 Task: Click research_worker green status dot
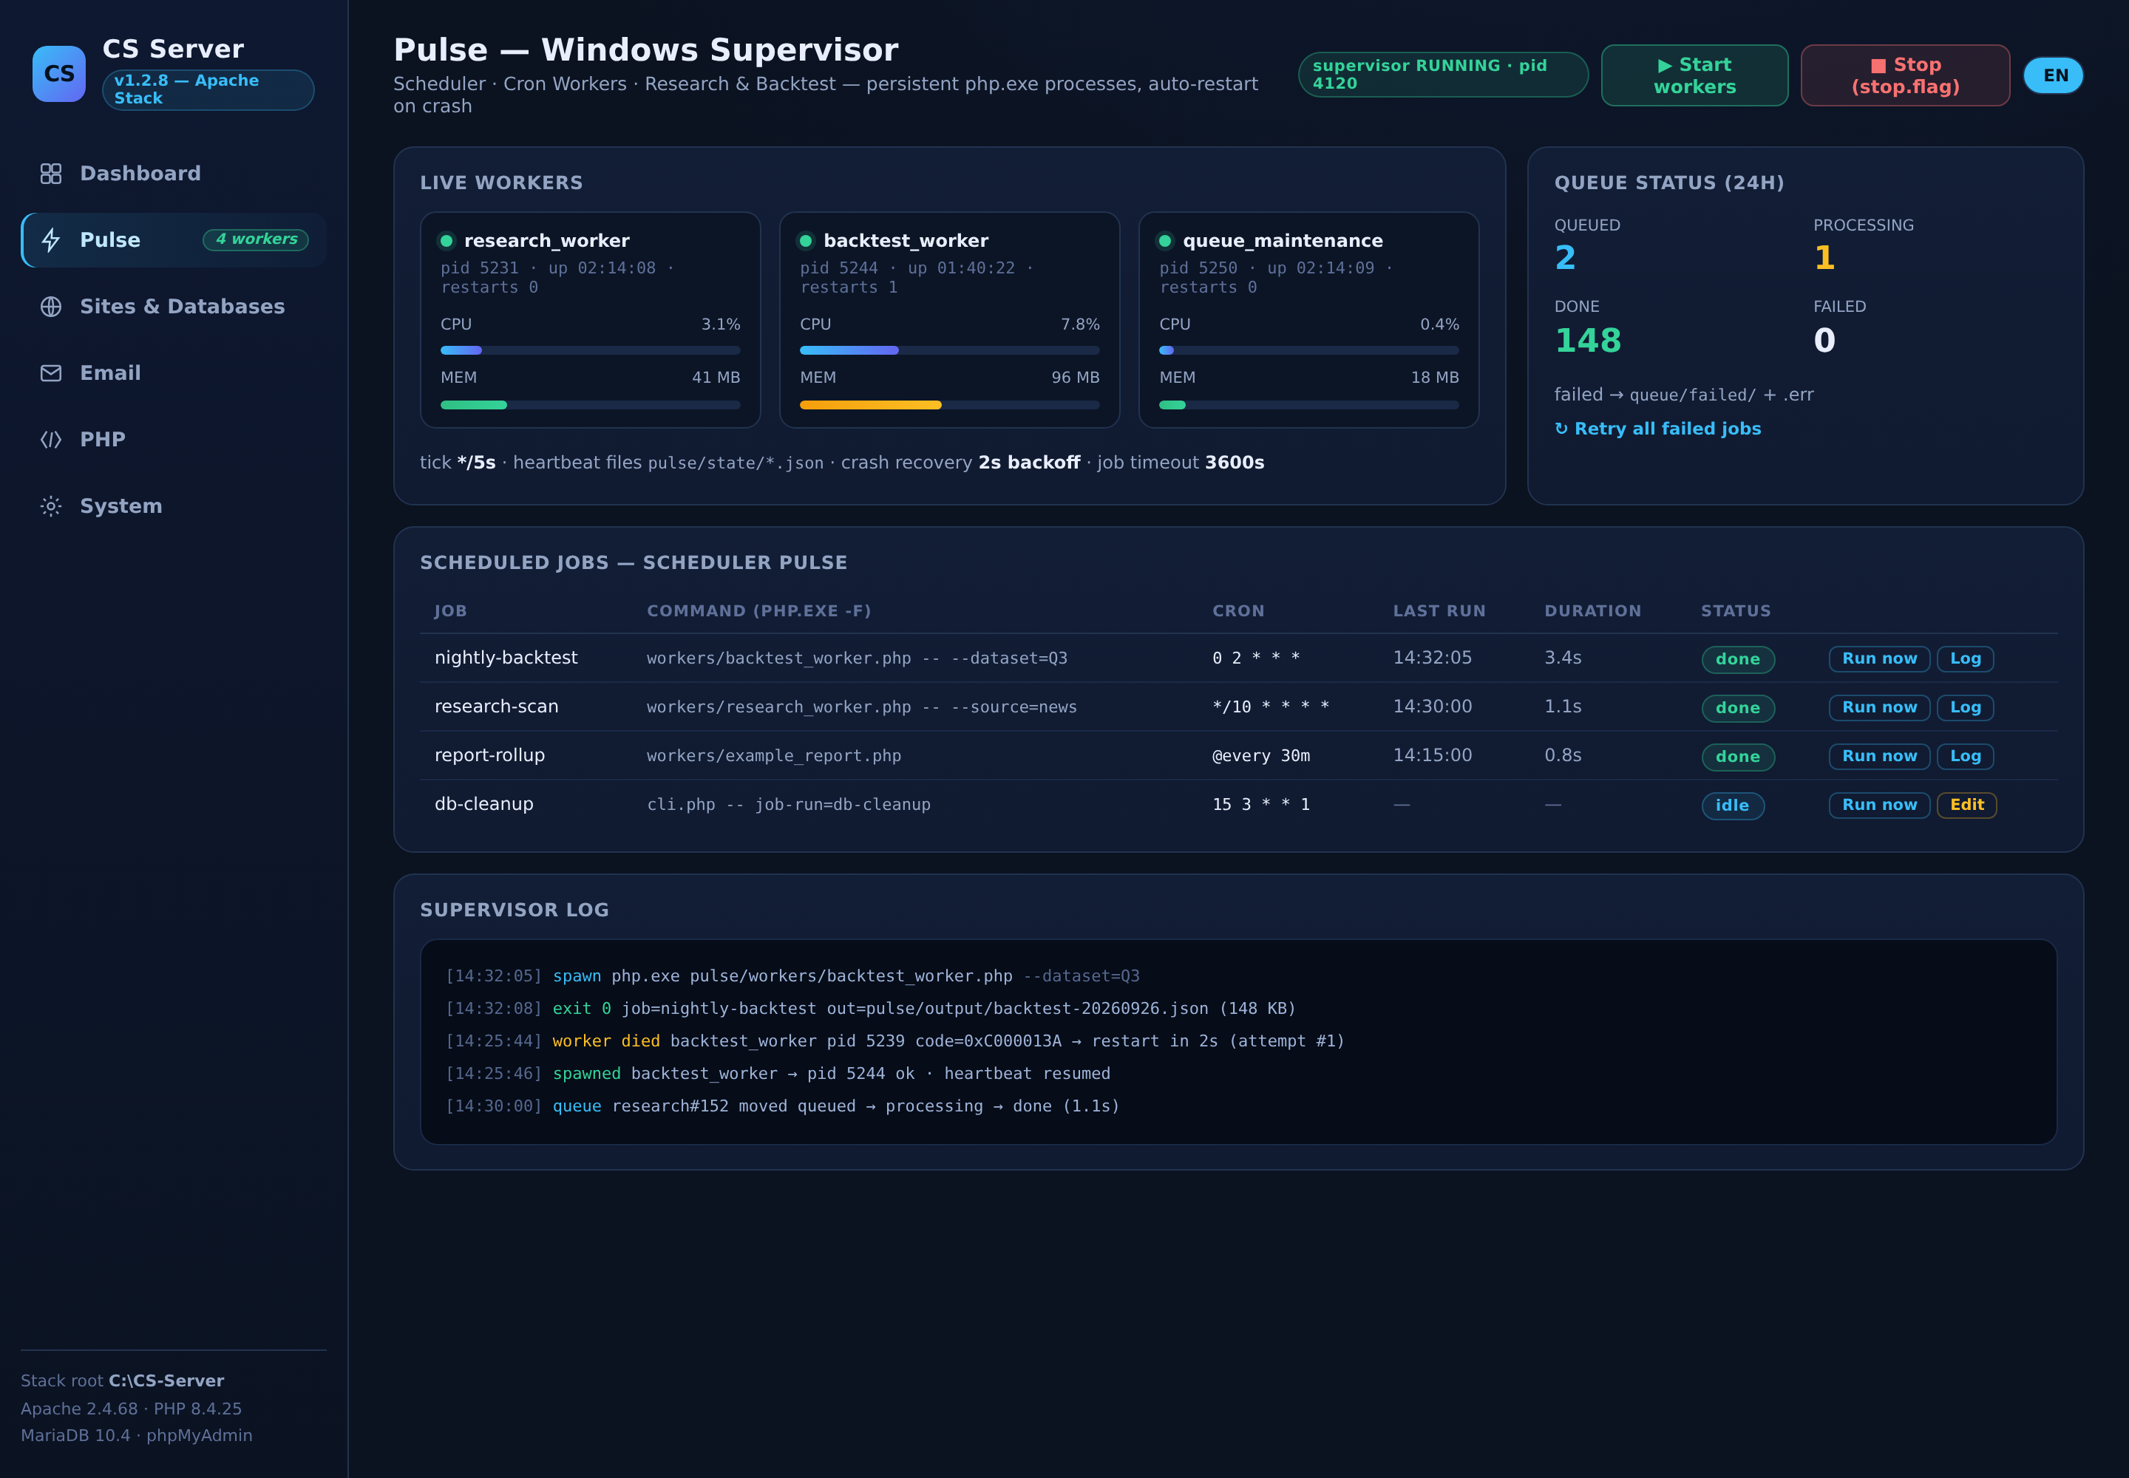pos(446,241)
